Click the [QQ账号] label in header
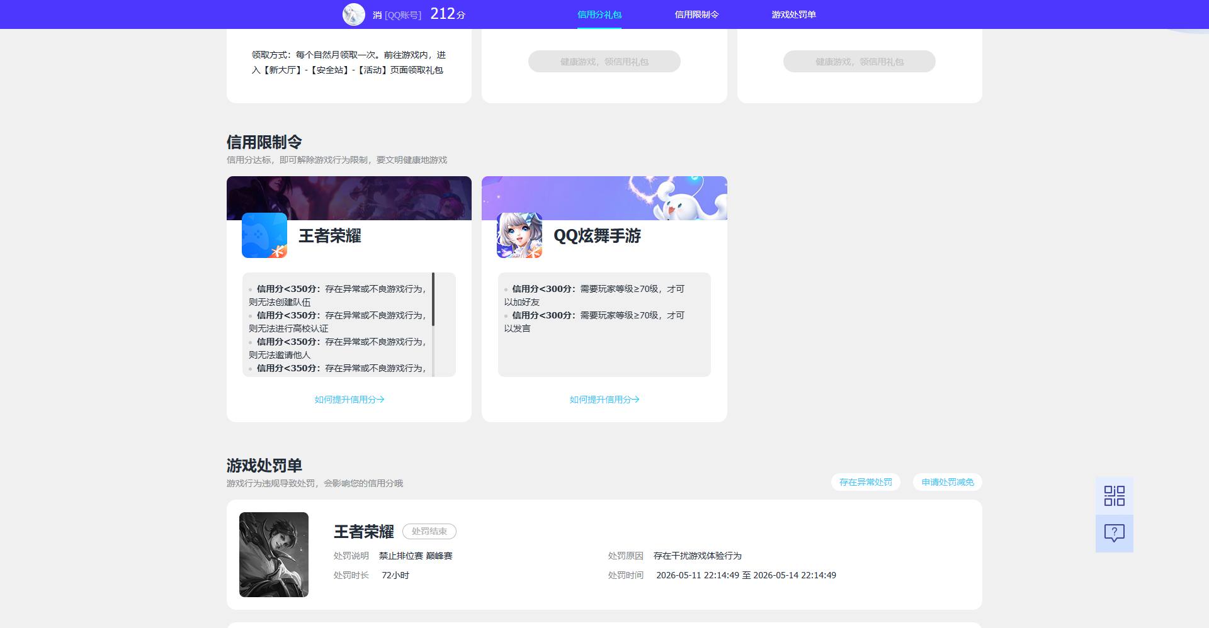The height and width of the screenshot is (628, 1209). coord(403,15)
